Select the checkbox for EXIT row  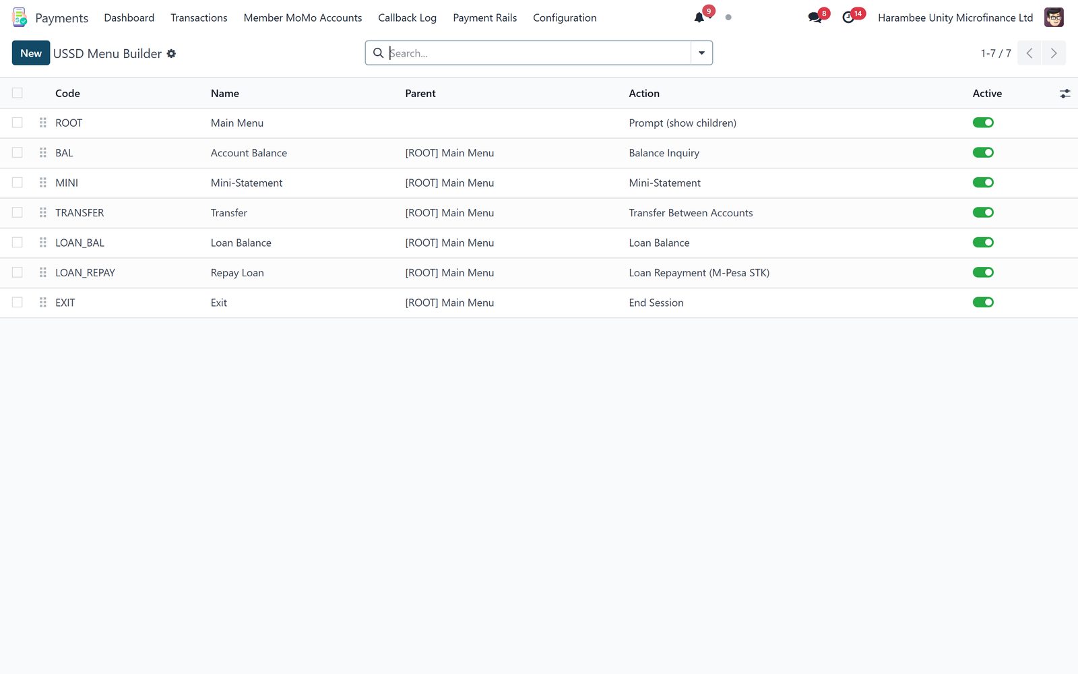[18, 303]
